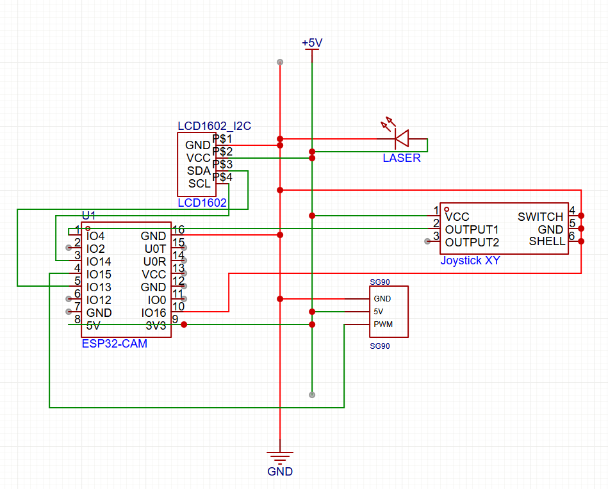Select the OUTPUT1 joystick pin label
608x489 pixels.
pos(472,230)
